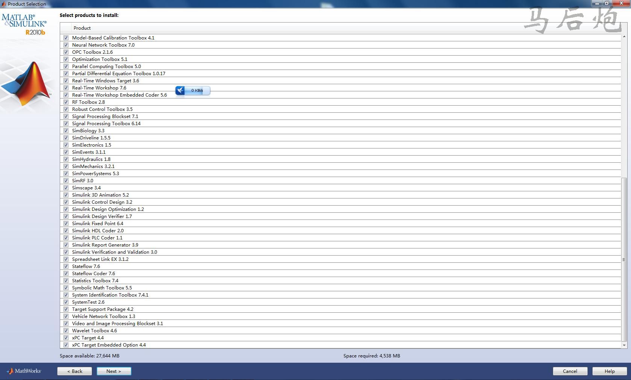Click Space required 4,538 MB text
The height and width of the screenshot is (380, 631).
[372, 356]
